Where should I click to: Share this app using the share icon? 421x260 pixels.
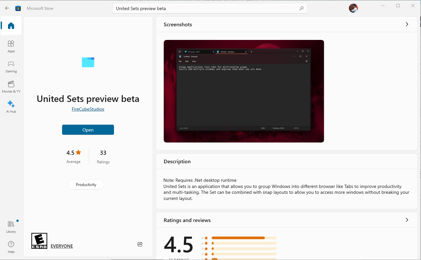(140, 244)
